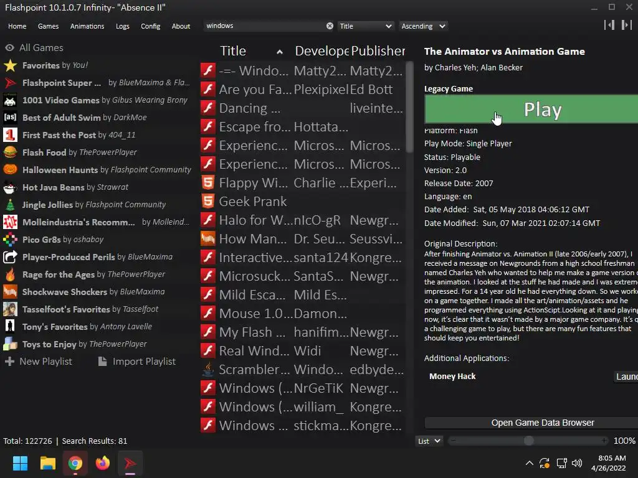The height and width of the screenshot is (478, 638).
Task: Click the Rage for the Ages flame icon
Action: coord(10,274)
